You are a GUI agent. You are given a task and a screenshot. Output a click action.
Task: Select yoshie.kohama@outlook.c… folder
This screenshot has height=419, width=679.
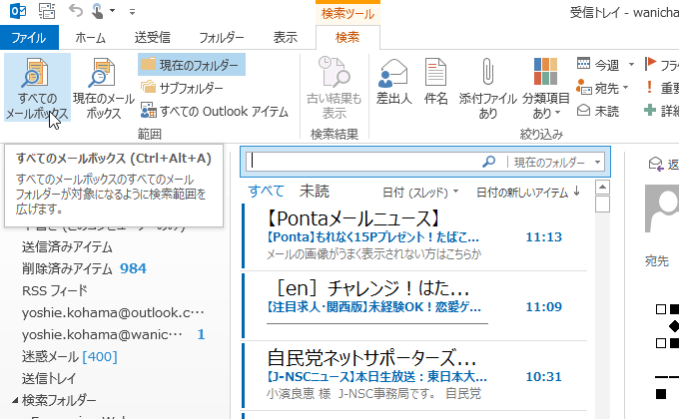point(113,312)
